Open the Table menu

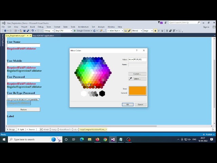pyautogui.click(x=65, y=27)
